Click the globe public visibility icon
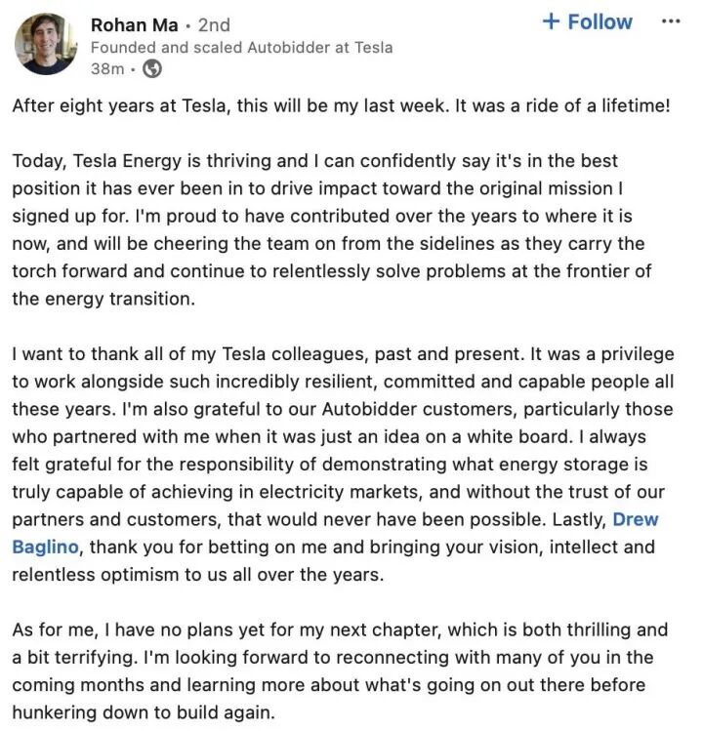The width and height of the screenshot is (703, 731). (x=151, y=69)
